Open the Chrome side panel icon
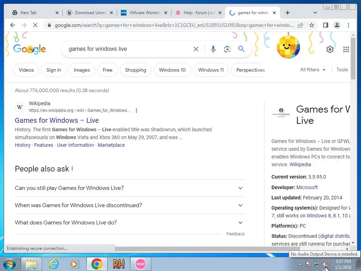361x271 pixels. (x=325, y=25)
